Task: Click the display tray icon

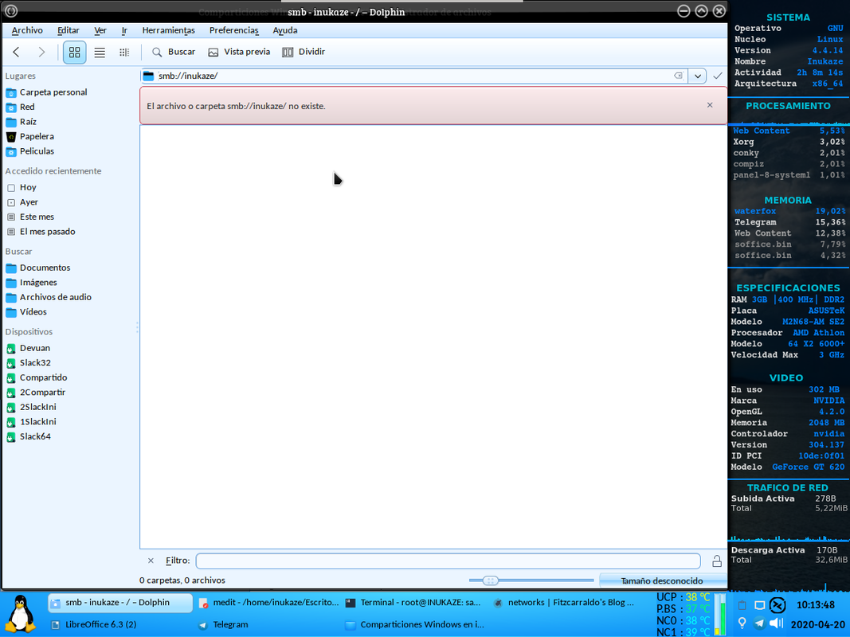Action: [x=759, y=605]
